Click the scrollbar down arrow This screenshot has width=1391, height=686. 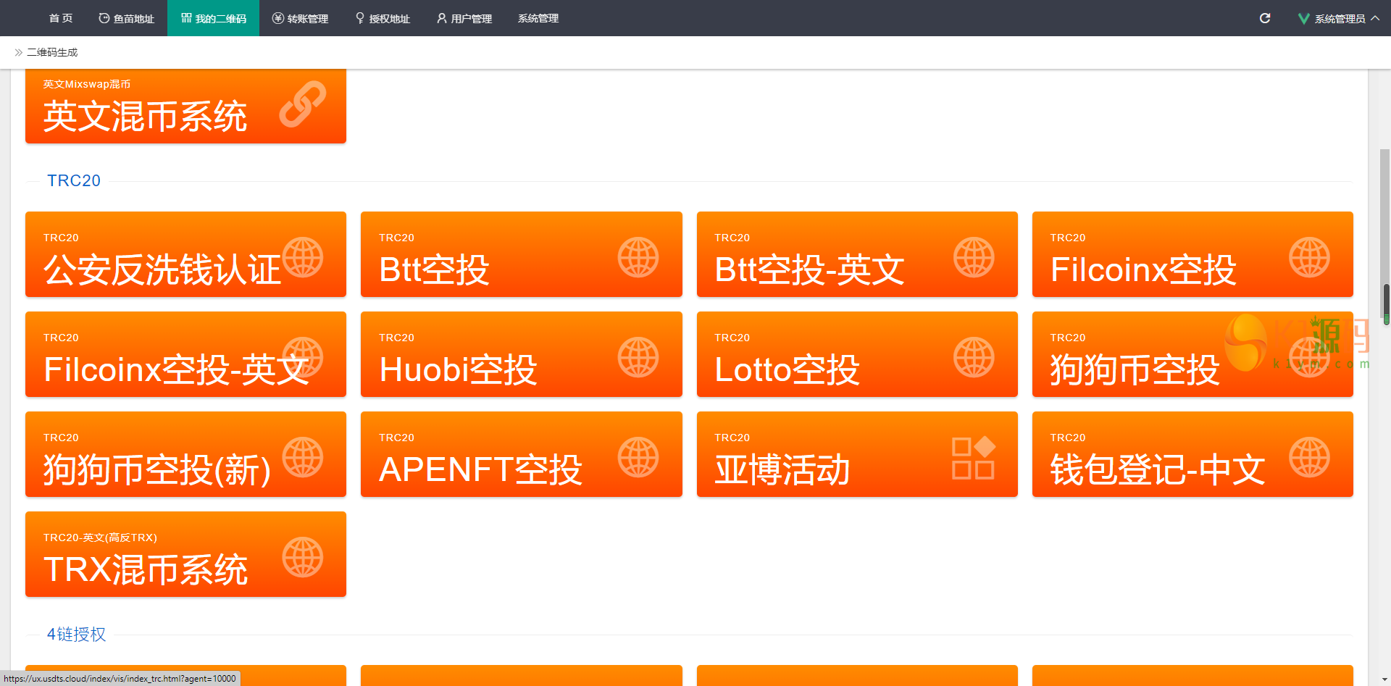1386,680
